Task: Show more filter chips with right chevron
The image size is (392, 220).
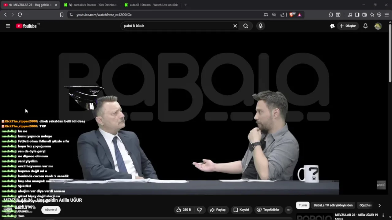Action: (379, 205)
